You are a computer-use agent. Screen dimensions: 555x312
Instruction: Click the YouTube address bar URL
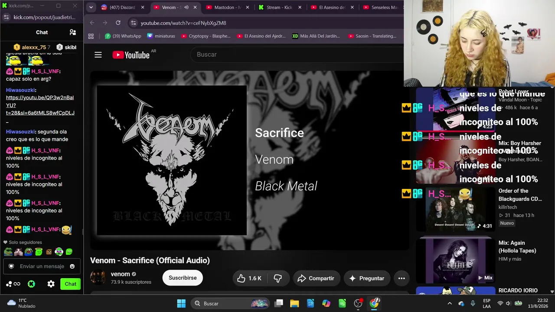click(x=183, y=23)
